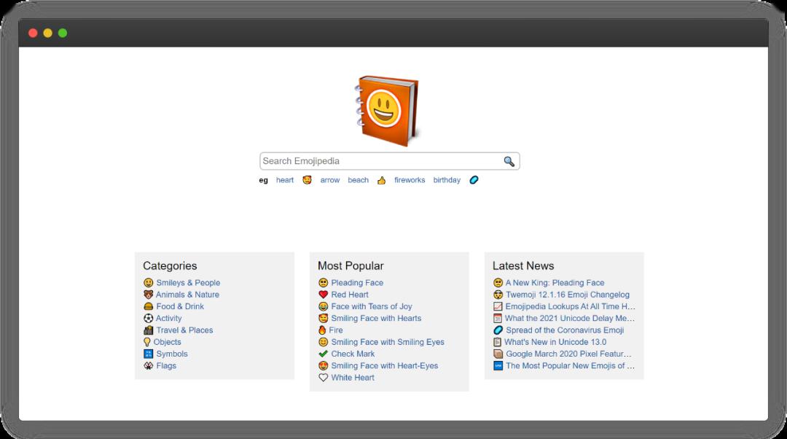Open Face with Tears of Joy link
Screen dimensions: 787x439
pos(372,306)
